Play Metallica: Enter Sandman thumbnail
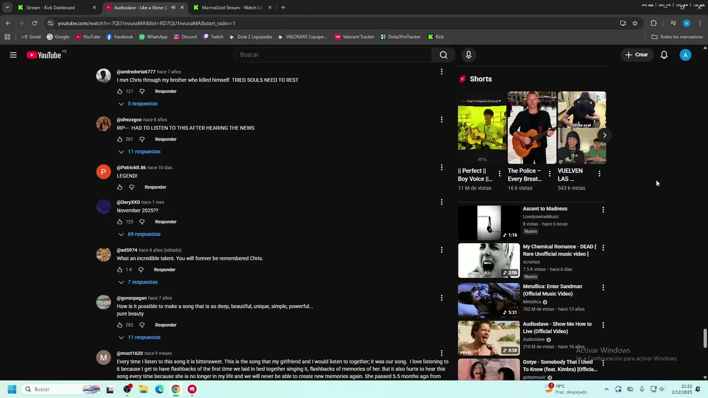 [x=489, y=300]
